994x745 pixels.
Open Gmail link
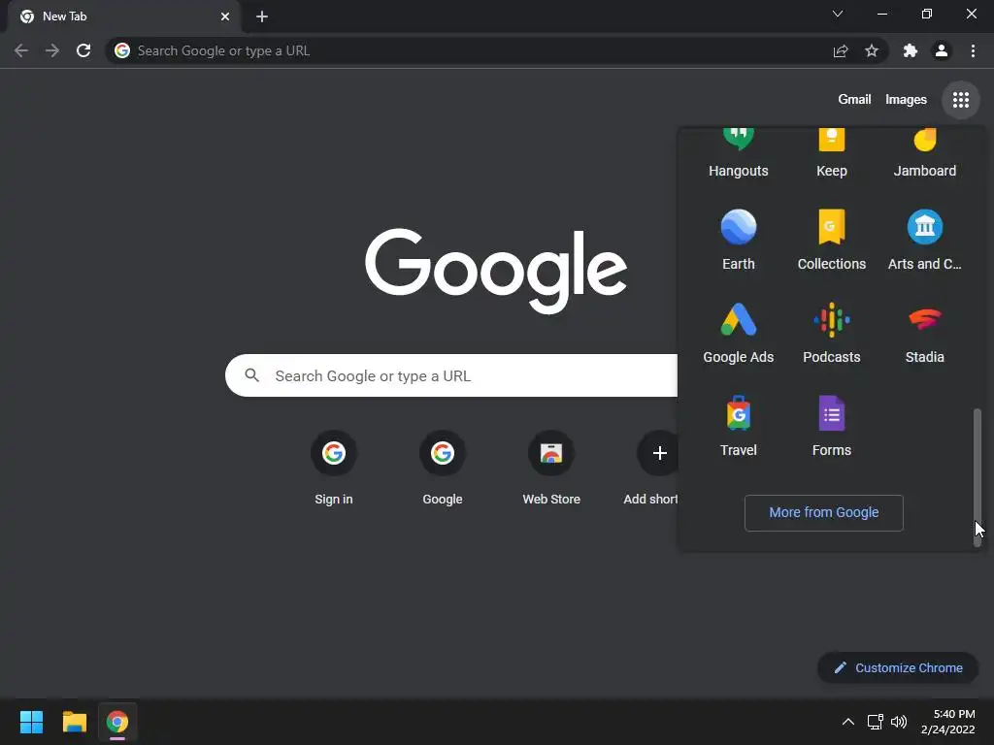pos(854,100)
